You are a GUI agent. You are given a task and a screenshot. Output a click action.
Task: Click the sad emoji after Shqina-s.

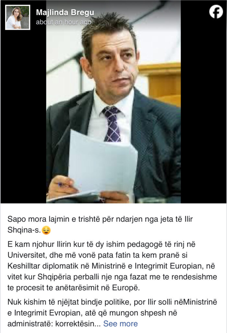coord(46,230)
